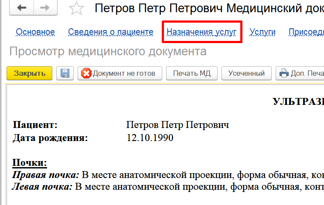This screenshot has width=324, height=205.
Task: Click the birth date 12.10.1990
Action: (x=150, y=138)
